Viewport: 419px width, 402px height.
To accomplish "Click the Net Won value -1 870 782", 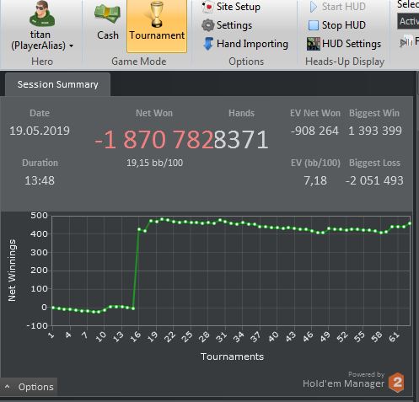I will click(154, 140).
